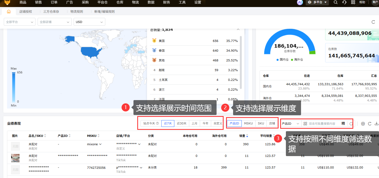Screen dimensions: 379x178
Task: Open the app grid icon in header
Action: (353, 2)
